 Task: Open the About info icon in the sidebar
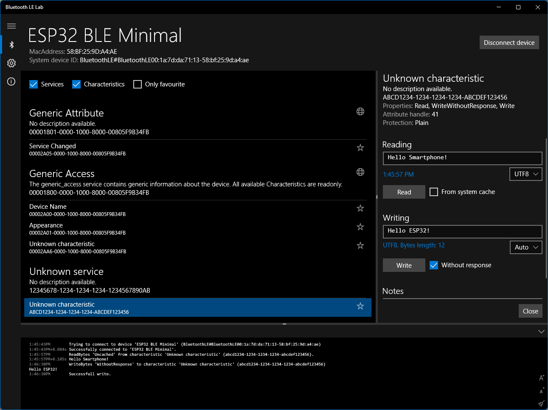point(11,82)
